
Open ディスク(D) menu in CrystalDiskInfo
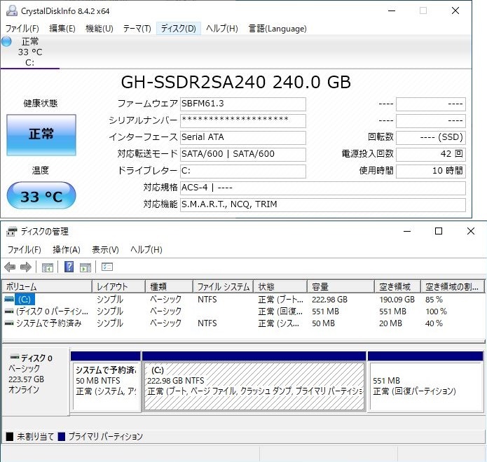(x=179, y=29)
